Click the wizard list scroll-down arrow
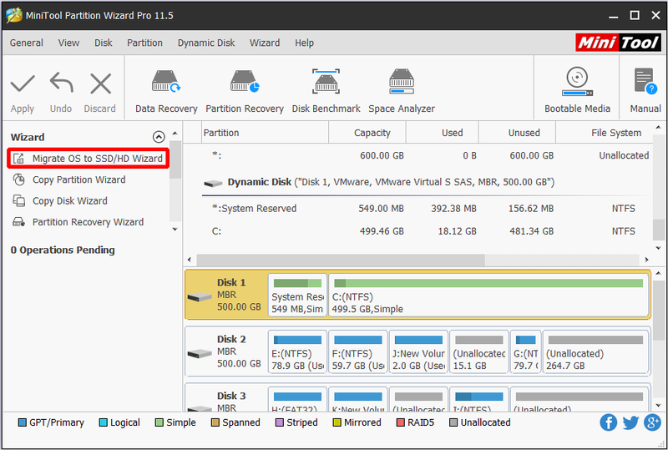 (175, 230)
